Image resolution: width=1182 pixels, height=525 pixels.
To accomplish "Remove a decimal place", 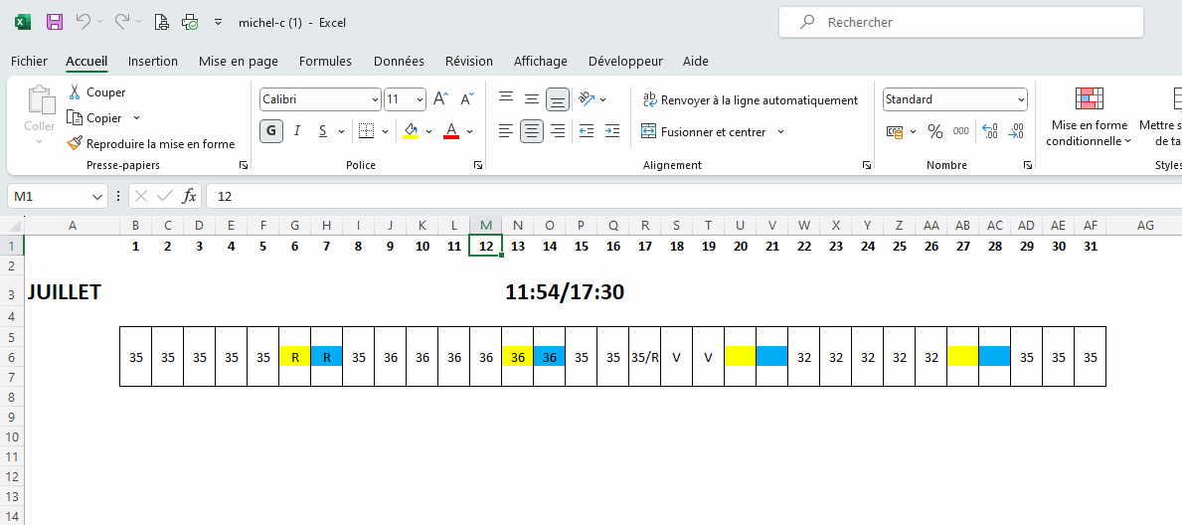I will 1015,131.
